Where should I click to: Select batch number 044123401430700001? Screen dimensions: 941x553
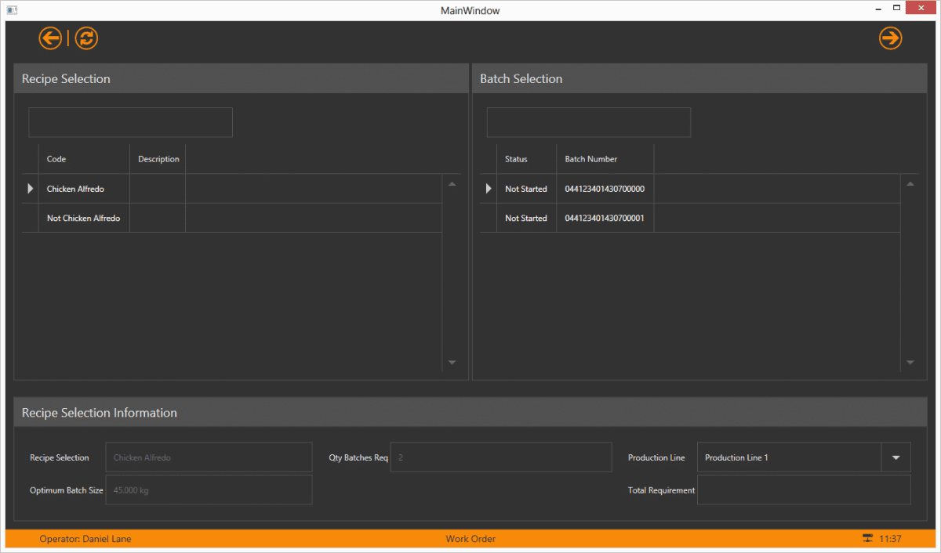click(605, 219)
